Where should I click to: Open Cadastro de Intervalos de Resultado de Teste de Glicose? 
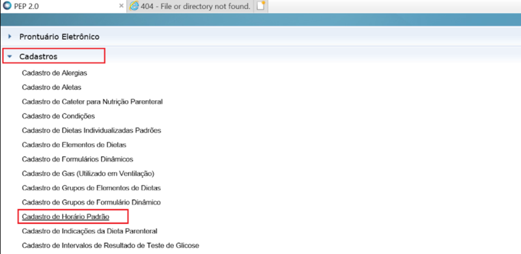pyautogui.click(x=110, y=246)
